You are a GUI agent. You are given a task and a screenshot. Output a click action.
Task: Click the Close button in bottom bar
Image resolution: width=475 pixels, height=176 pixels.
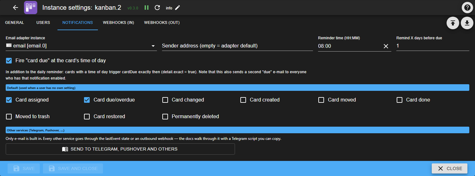pyautogui.click(x=450, y=168)
